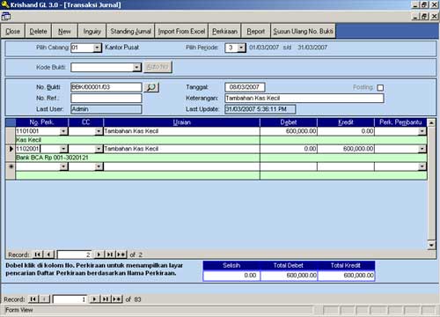Click the Kas Kecil account name row

pyautogui.click(x=137, y=140)
